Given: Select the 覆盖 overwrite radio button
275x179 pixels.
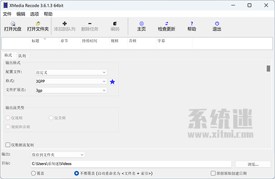Looking at the screenshot, I should pos(33,173).
